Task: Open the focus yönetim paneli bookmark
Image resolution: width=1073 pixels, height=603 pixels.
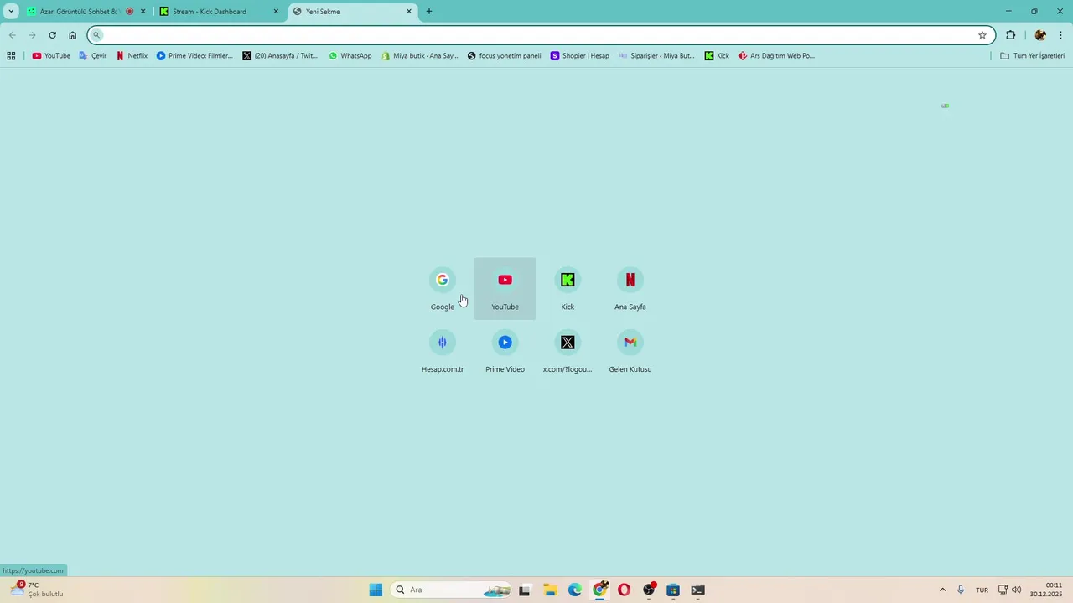Action: point(504,56)
